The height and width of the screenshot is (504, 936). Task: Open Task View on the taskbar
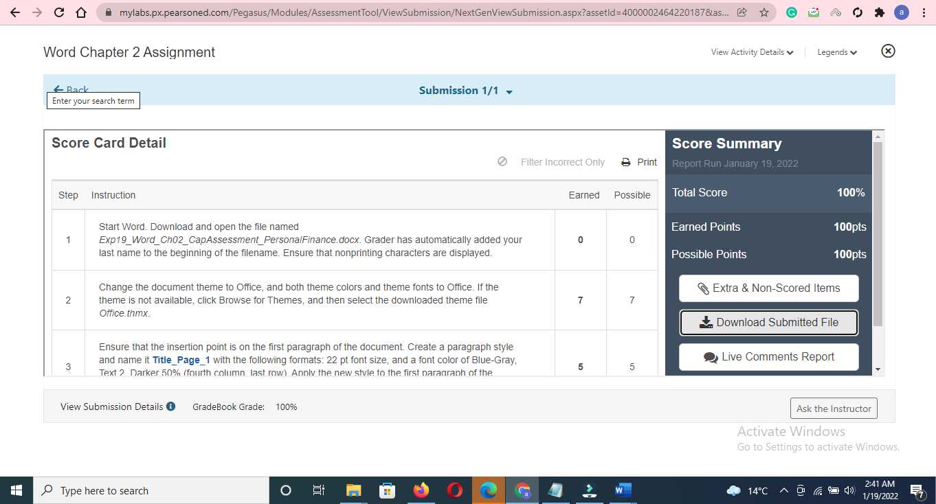(x=319, y=490)
